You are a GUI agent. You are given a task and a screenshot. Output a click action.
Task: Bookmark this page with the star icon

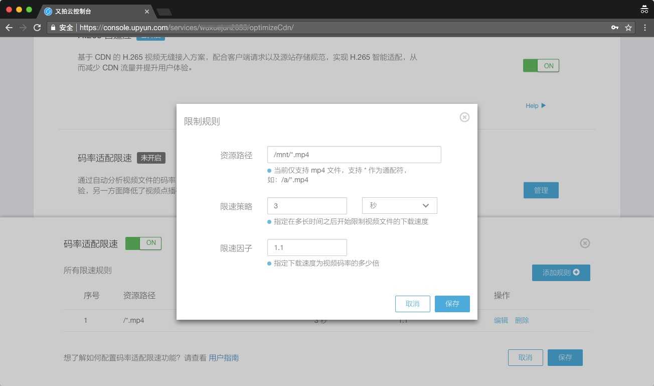coord(628,28)
